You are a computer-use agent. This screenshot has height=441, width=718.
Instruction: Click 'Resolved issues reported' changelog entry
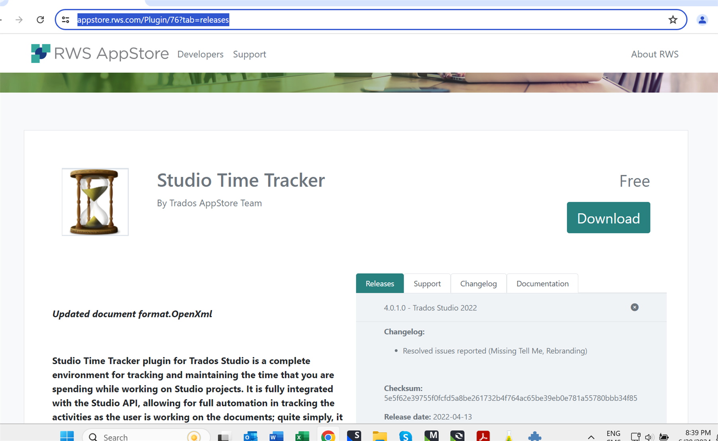(495, 351)
